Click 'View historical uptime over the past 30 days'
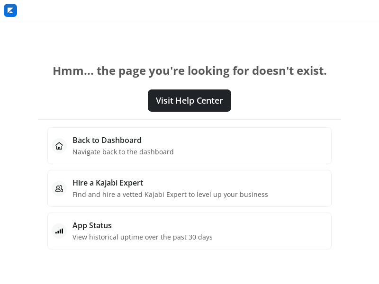 pos(143,237)
